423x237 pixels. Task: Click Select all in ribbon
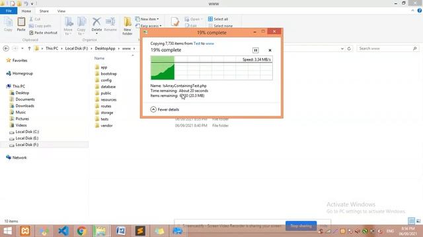[x=218, y=19]
